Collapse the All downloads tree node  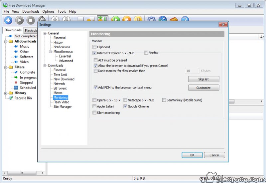coord(6,41)
